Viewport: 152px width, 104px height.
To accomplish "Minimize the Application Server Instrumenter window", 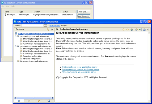I will (84, 3).
